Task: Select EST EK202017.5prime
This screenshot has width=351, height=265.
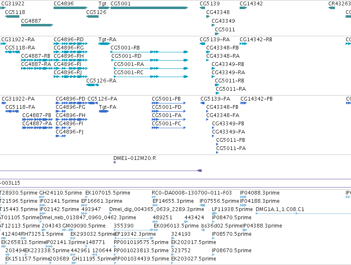Action: 193,242
